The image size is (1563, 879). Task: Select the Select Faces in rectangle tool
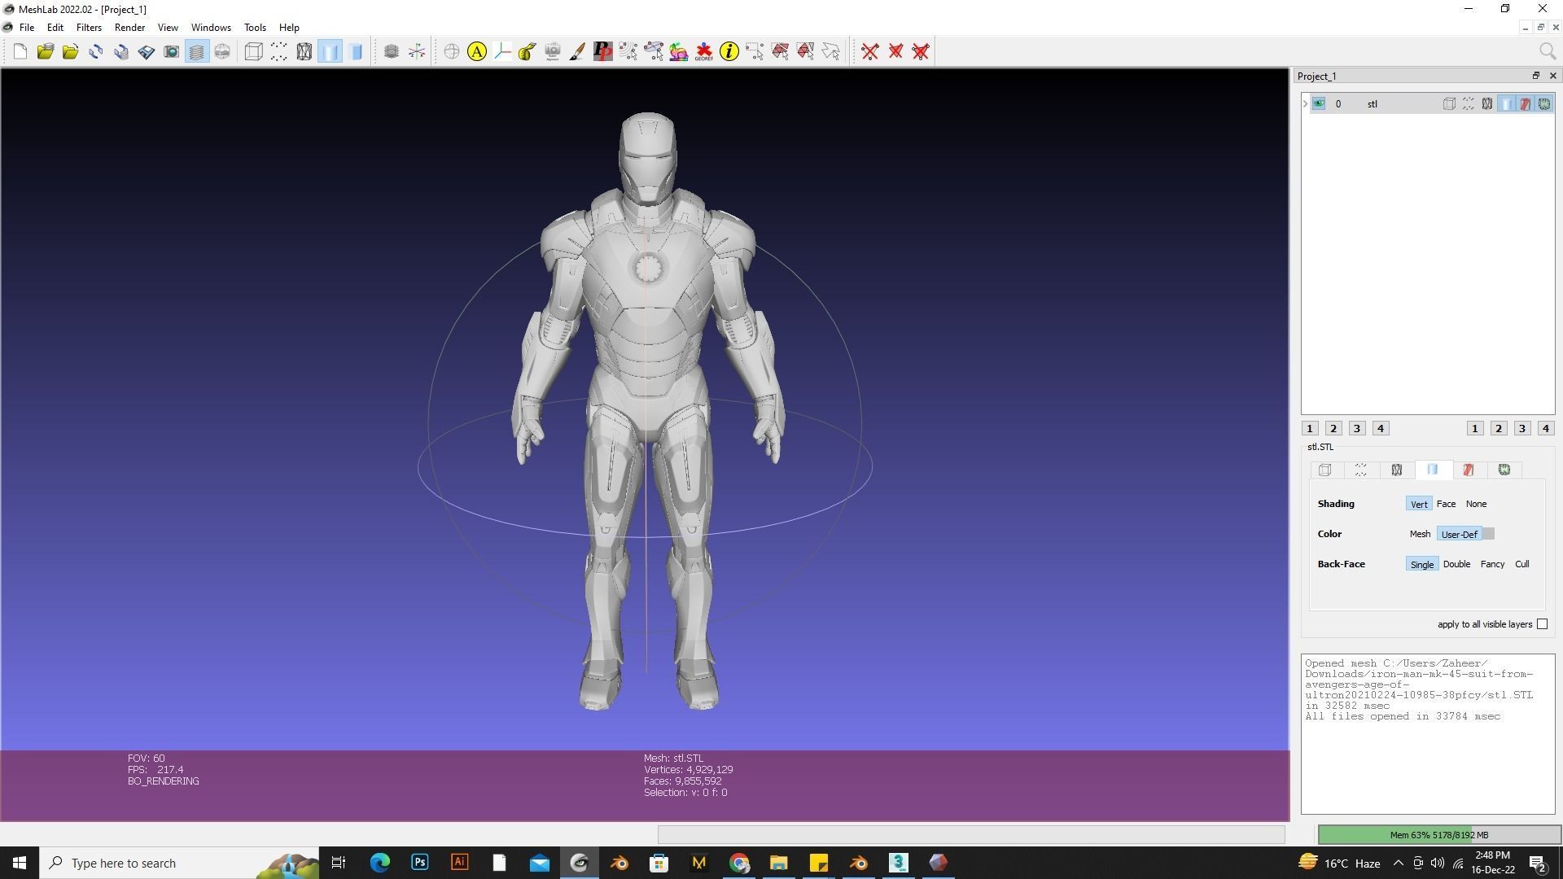[x=780, y=52]
